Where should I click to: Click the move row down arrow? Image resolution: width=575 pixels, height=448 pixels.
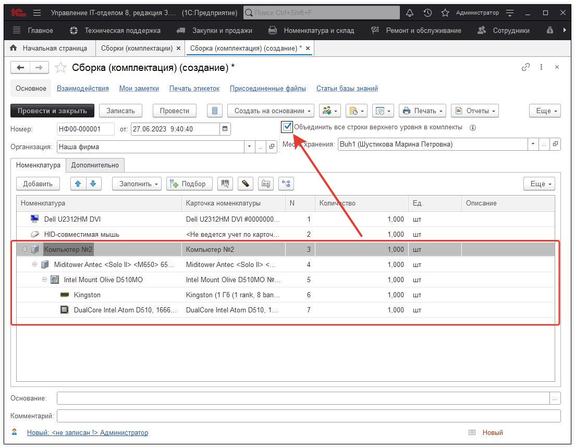tap(93, 184)
